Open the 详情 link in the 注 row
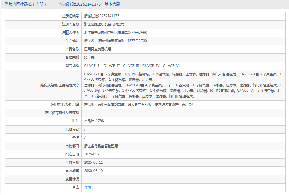The width and height of the screenshot is (289, 195). 87,187
